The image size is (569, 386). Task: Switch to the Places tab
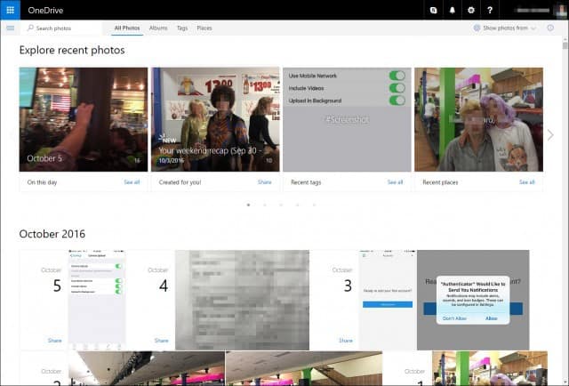pyautogui.click(x=204, y=28)
